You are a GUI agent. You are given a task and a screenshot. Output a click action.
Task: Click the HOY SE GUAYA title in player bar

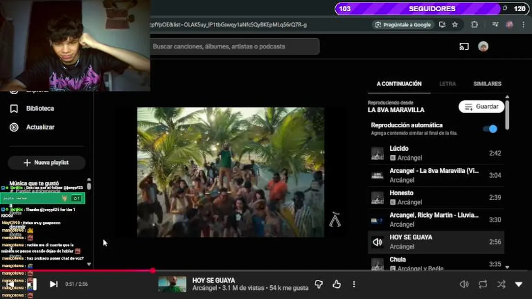tap(214, 280)
